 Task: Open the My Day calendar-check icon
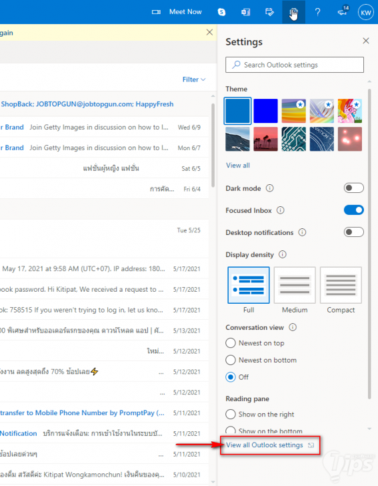point(269,12)
